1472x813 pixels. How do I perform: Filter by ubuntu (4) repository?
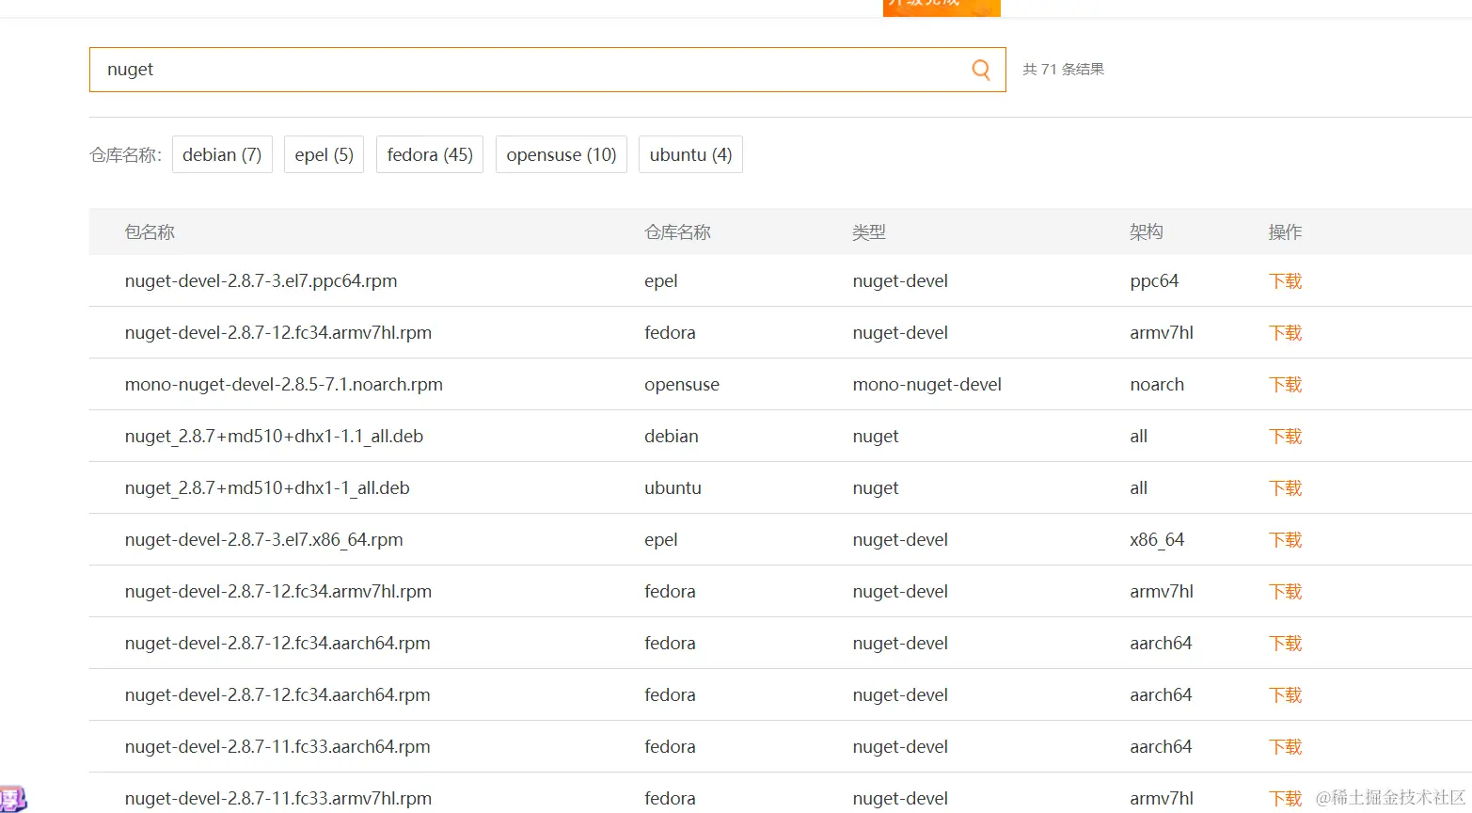point(690,154)
